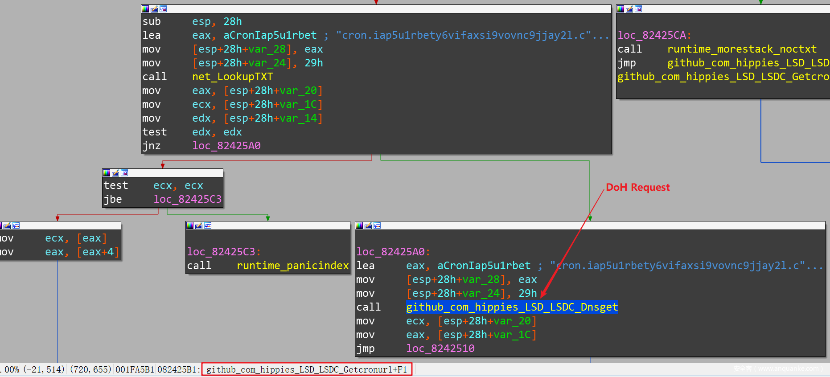Click the group icon on the loc_82425C3 node
Viewport: 830px width, 377px height.
tap(208, 225)
